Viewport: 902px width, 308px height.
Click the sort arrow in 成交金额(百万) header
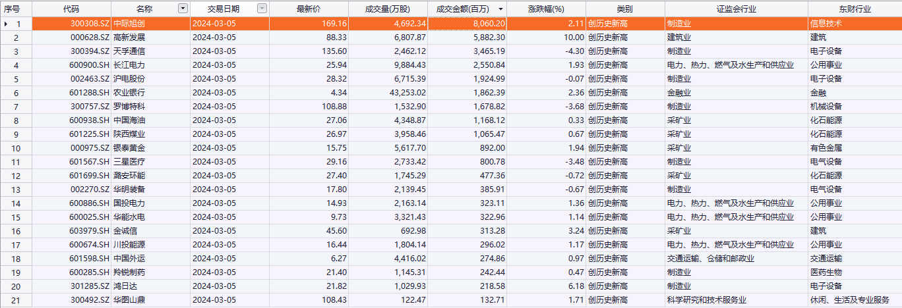point(501,9)
